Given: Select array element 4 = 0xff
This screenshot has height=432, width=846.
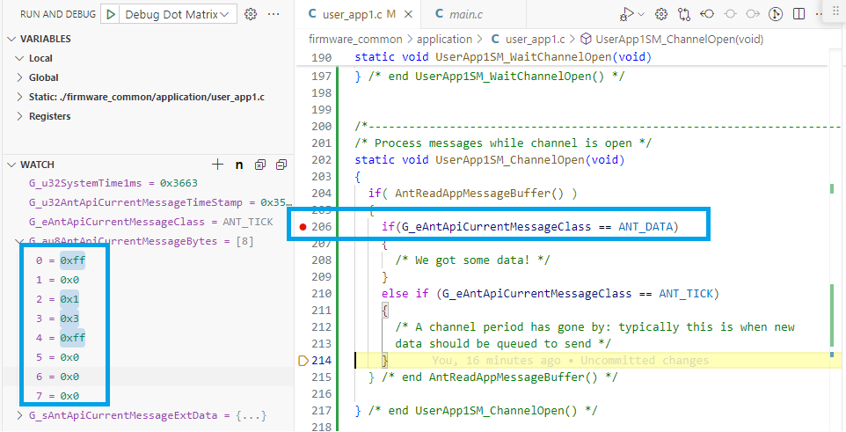Looking at the screenshot, I should [61, 338].
